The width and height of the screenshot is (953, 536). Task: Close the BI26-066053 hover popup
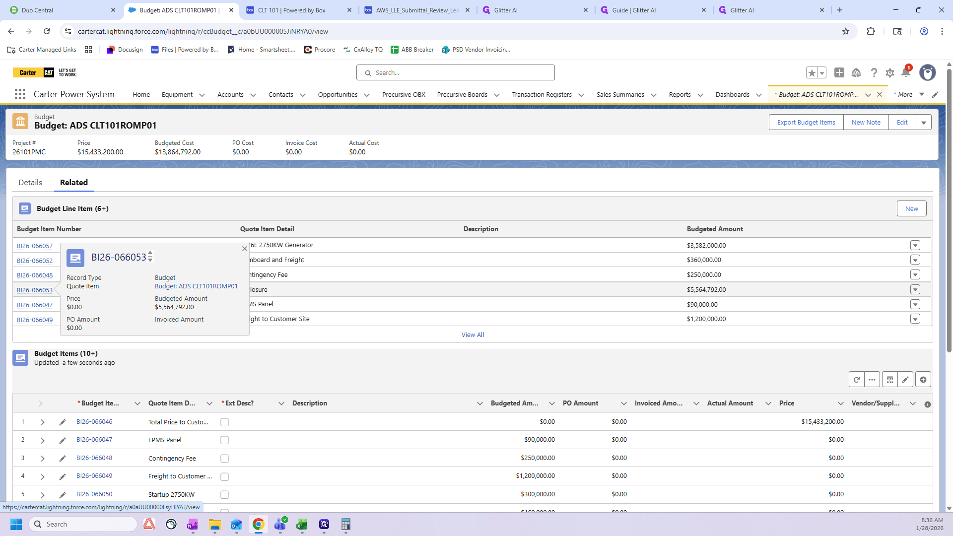tap(245, 249)
